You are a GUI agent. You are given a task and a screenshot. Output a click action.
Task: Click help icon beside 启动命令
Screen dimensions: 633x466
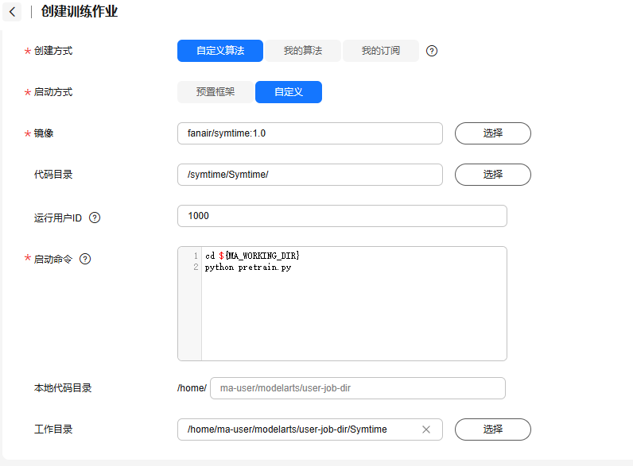point(85,259)
